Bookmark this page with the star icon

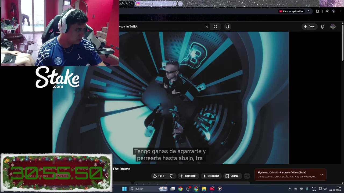(309, 11)
